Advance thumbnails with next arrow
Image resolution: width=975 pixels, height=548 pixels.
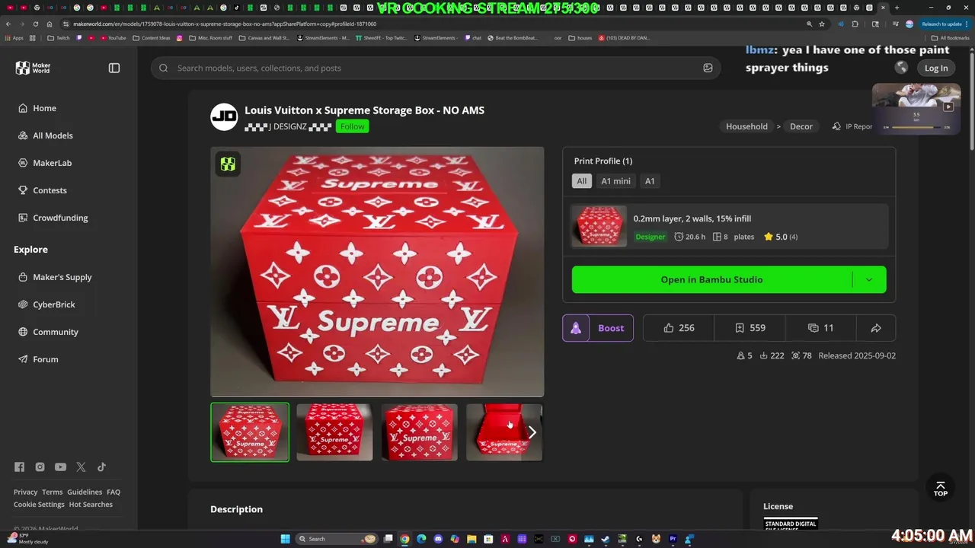tap(532, 432)
